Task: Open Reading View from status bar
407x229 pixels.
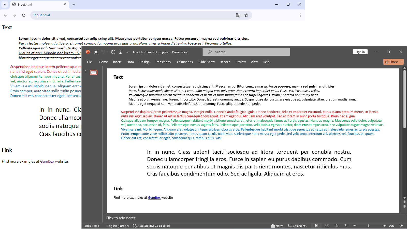Action: pos(337,226)
